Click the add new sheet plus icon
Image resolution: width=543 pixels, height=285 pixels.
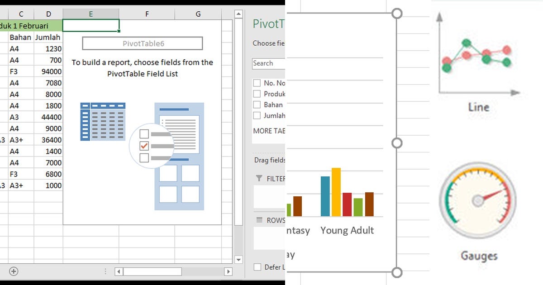pos(14,271)
